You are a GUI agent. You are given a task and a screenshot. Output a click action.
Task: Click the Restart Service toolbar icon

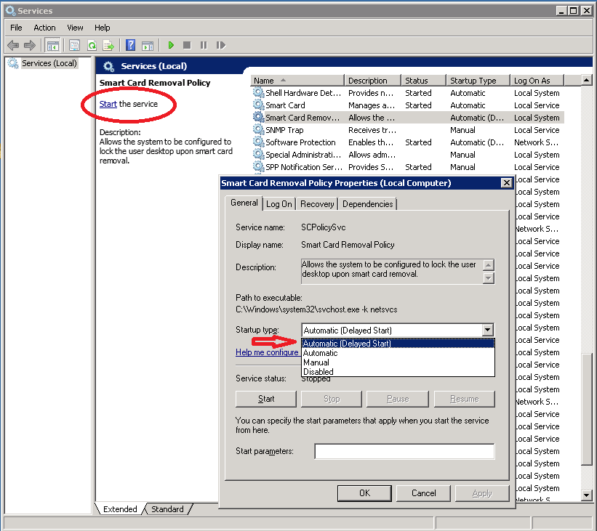(220, 45)
